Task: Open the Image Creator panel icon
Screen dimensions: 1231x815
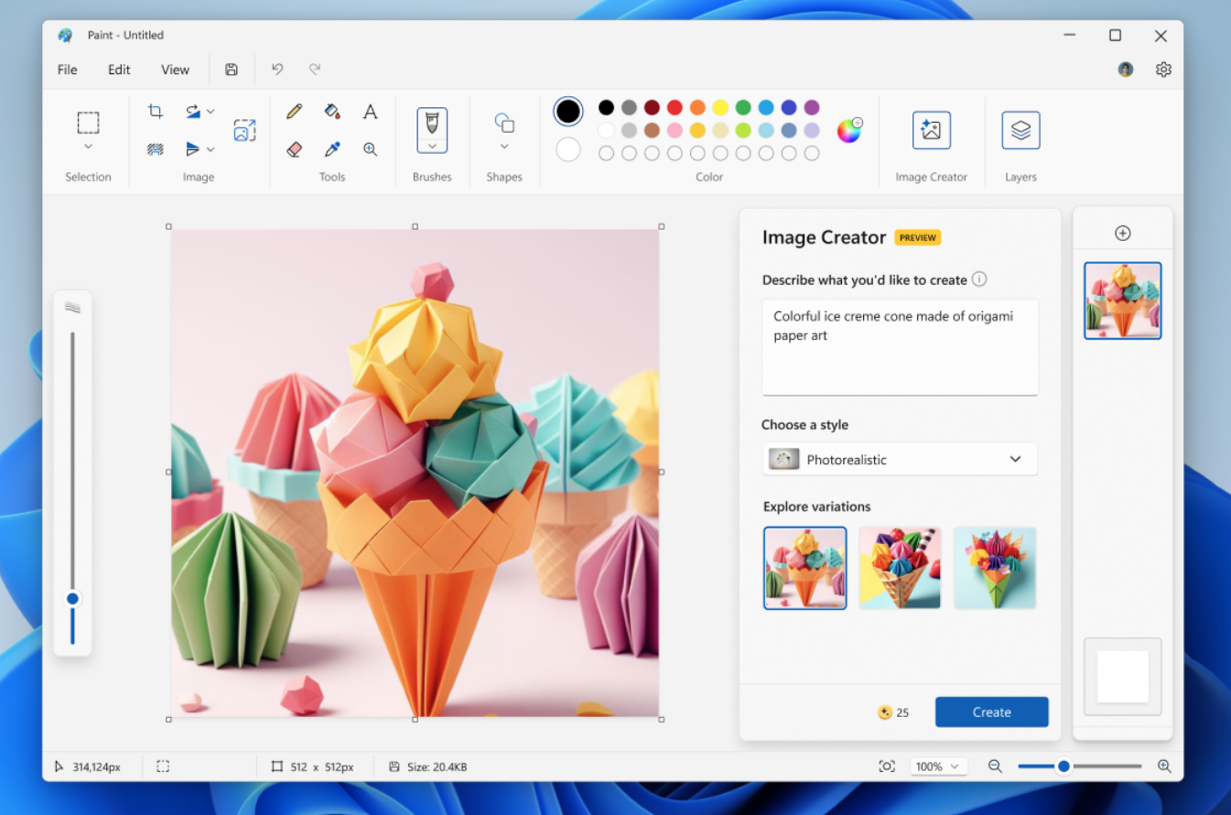Action: (931, 130)
